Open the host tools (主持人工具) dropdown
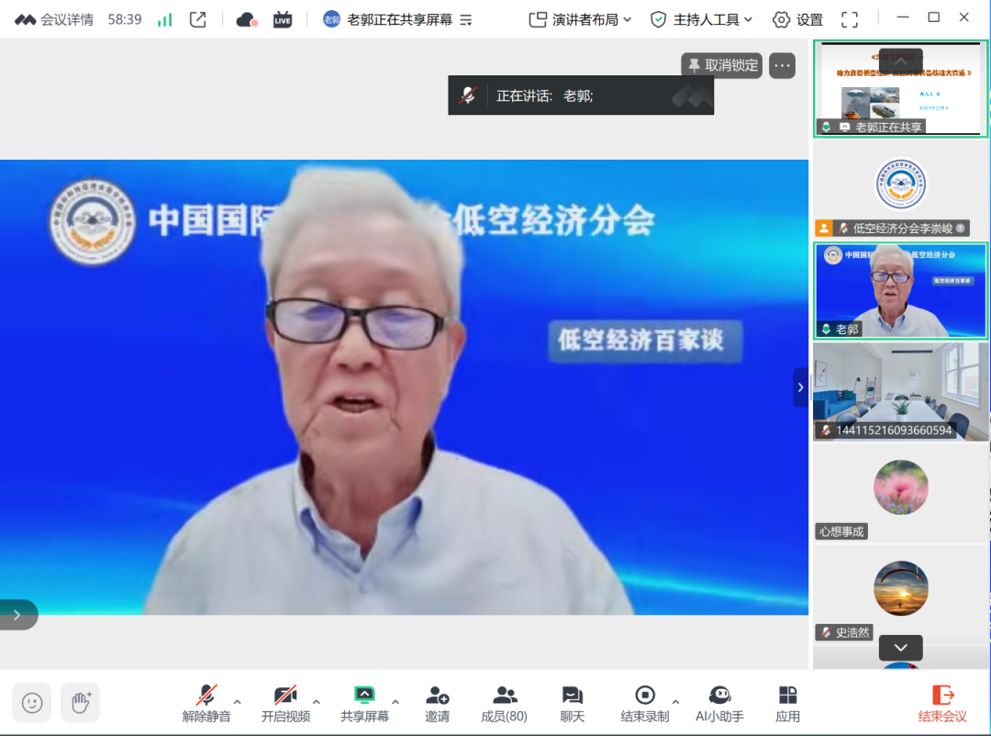 pyautogui.click(x=702, y=19)
